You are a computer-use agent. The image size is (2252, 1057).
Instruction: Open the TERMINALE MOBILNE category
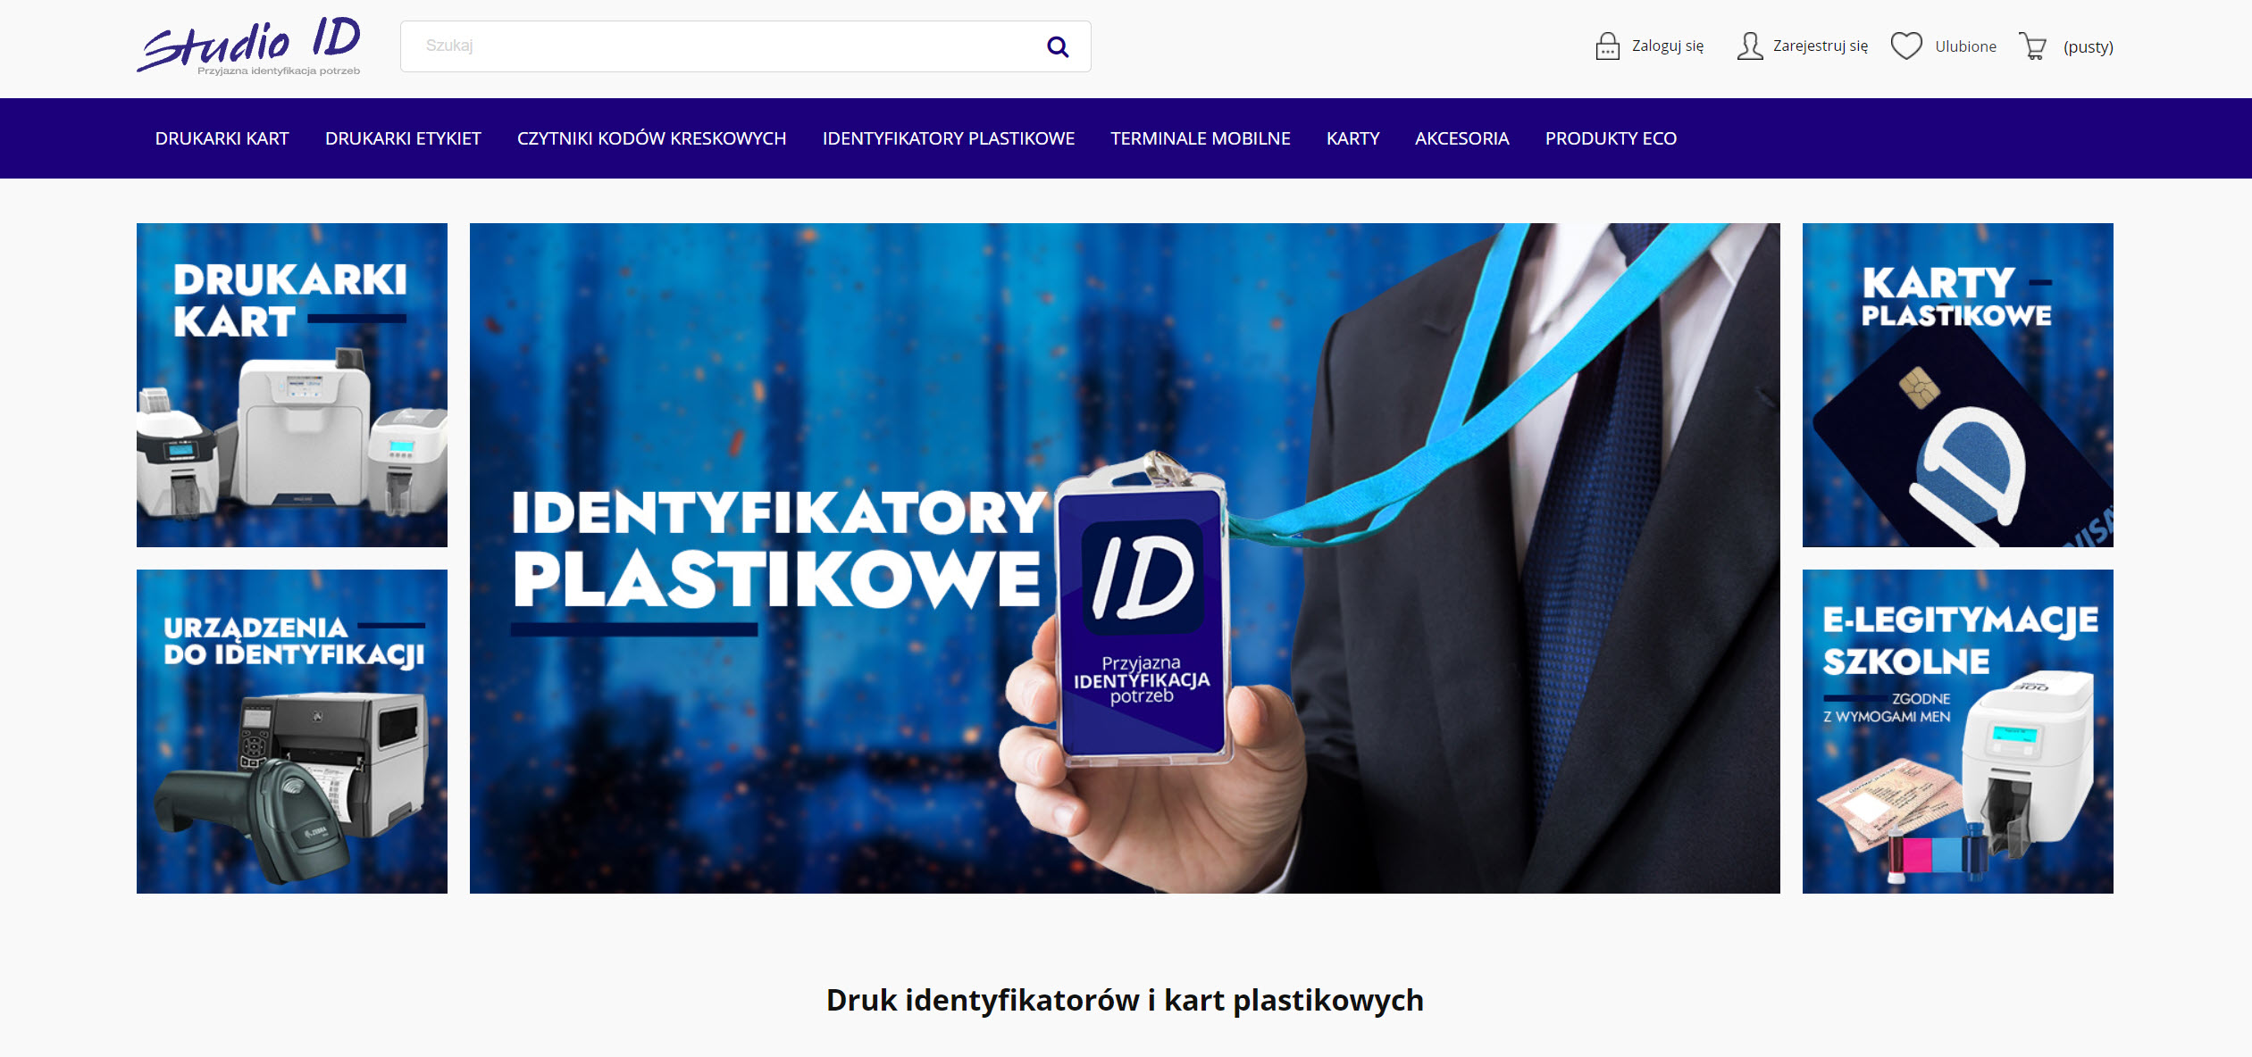click(x=1200, y=138)
